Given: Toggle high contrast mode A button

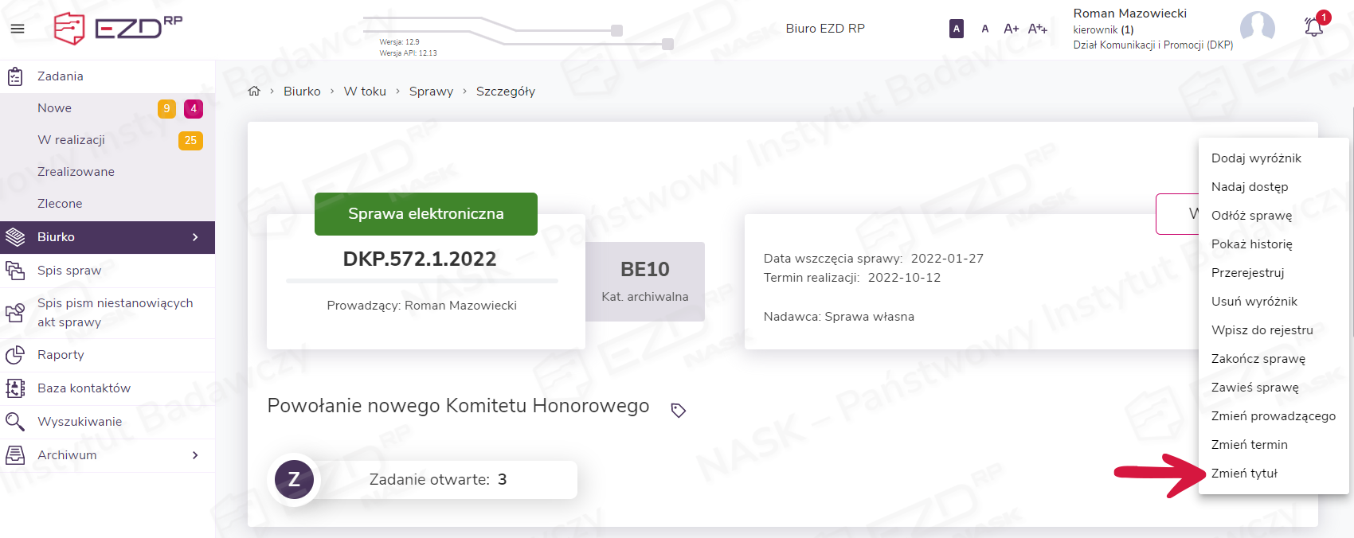Looking at the screenshot, I should tap(957, 29).
